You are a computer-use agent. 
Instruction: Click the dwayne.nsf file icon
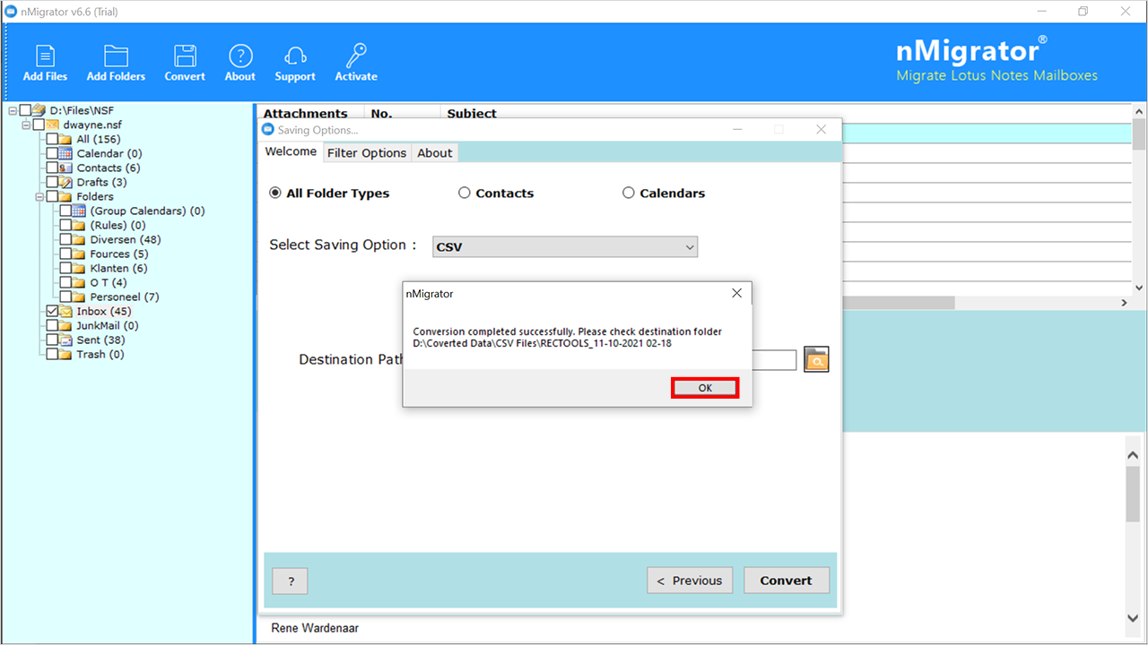tap(52, 125)
